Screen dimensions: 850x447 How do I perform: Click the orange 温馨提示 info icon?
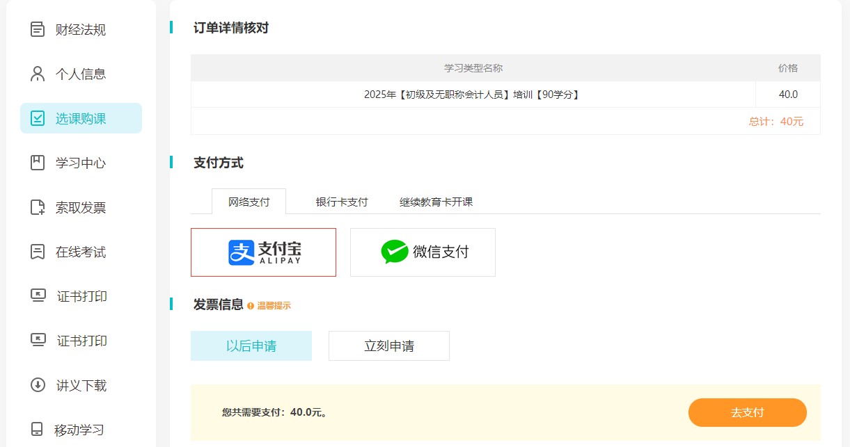tap(251, 306)
